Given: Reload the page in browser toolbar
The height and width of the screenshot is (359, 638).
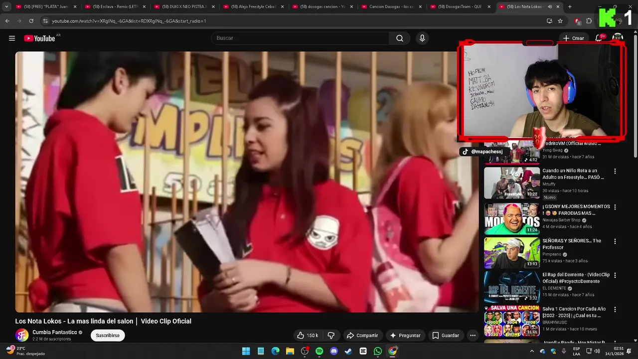Looking at the screenshot, I should (x=31, y=21).
